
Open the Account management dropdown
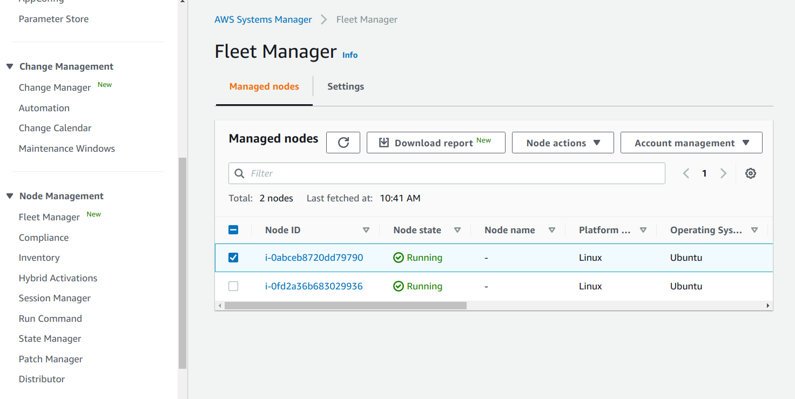[x=691, y=143]
